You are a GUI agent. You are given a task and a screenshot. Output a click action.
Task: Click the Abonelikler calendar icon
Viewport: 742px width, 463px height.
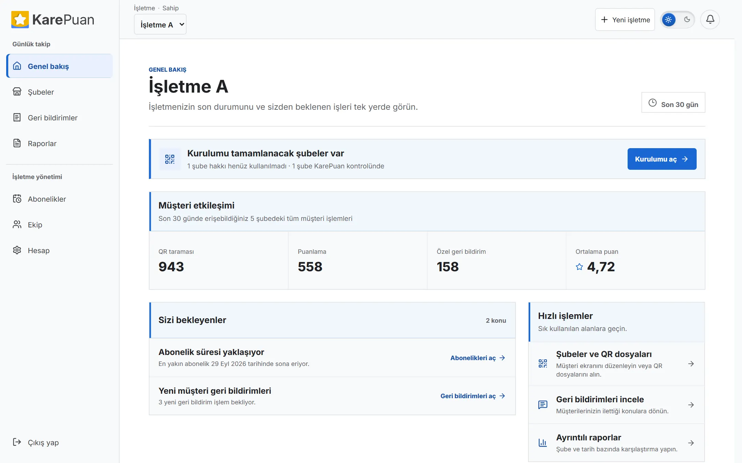[x=17, y=199]
